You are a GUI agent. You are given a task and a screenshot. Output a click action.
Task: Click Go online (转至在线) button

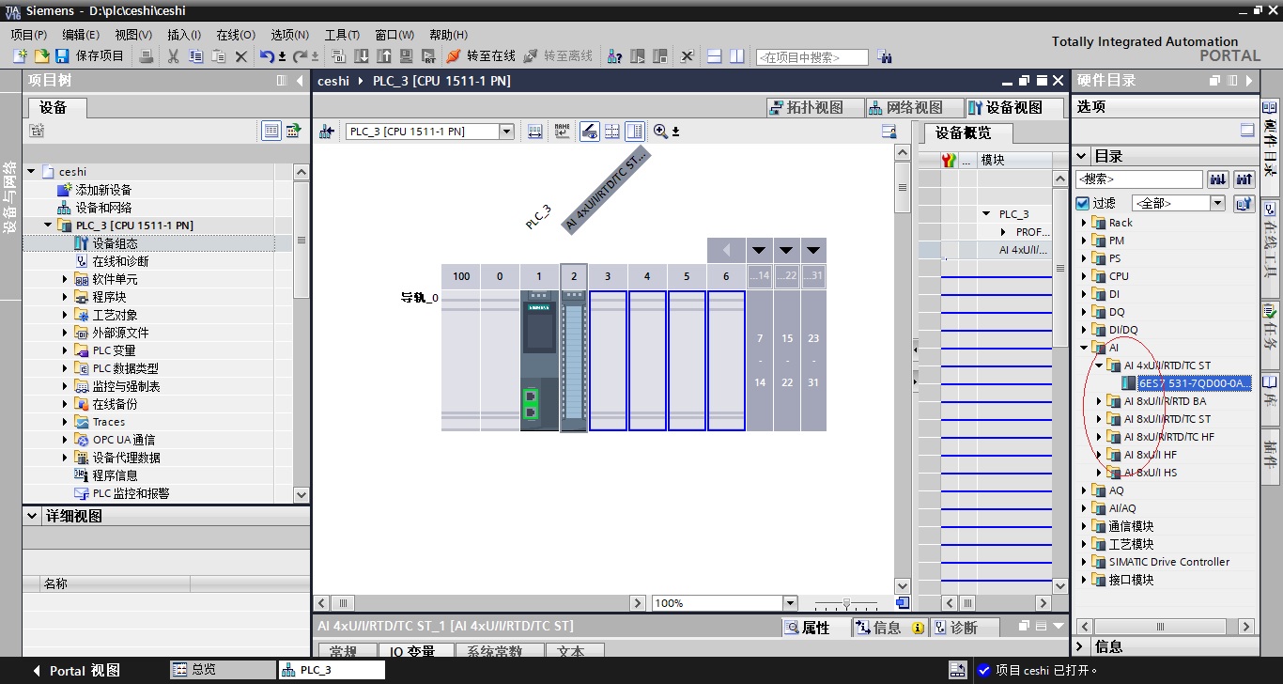(x=480, y=56)
